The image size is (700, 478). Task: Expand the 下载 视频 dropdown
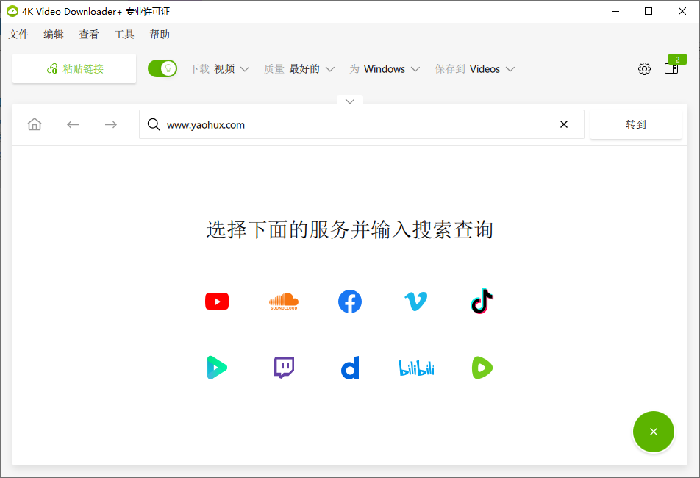(x=219, y=69)
